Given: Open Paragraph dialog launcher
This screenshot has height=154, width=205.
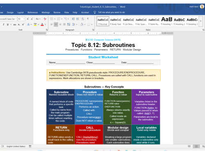Looking at the screenshot, I should pyautogui.click(x=93, y=30).
